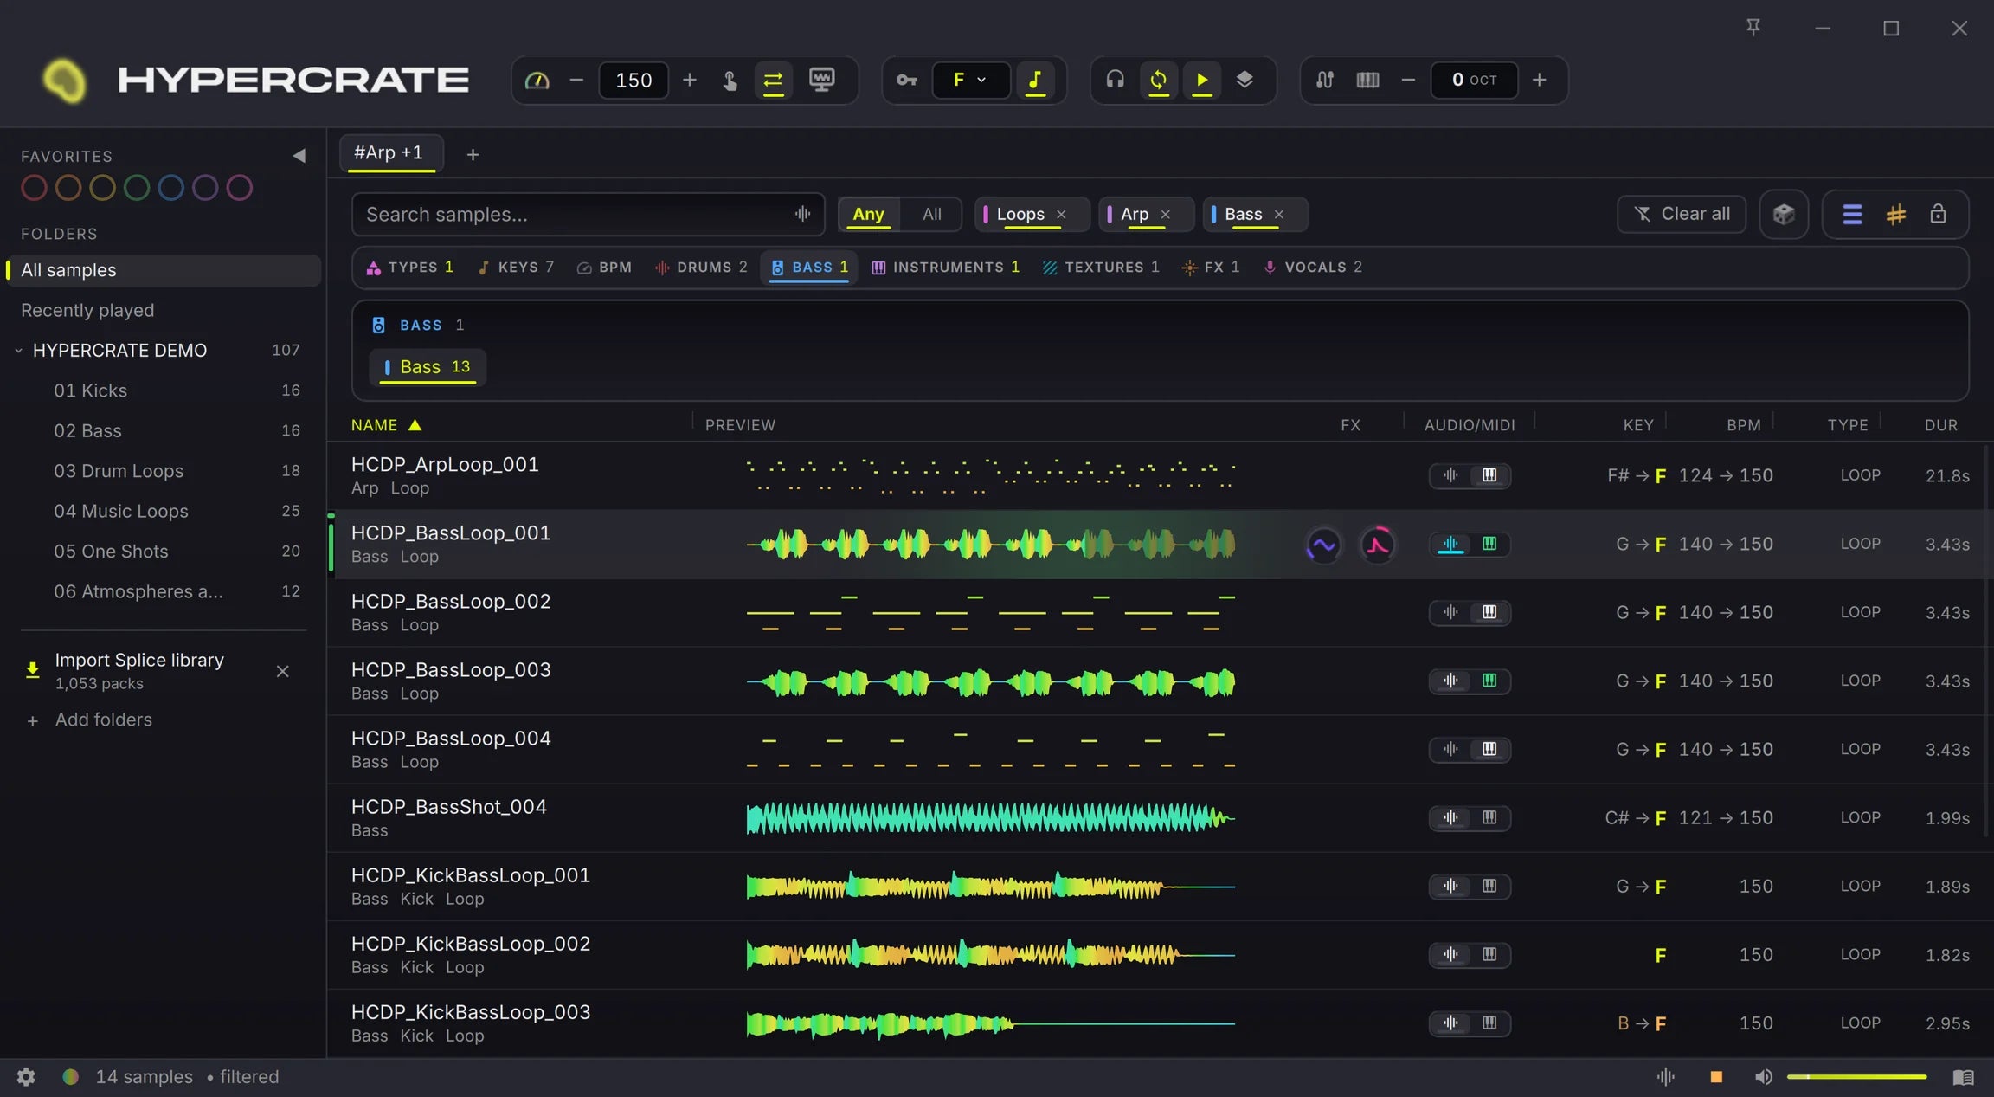Toggle the tempo sync arrows button
This screenshot has height=1097, width=1994.
pyautogui.click(x=773, y=81)
